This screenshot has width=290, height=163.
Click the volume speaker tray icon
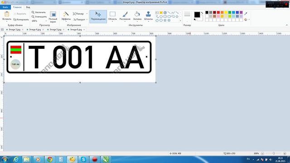pyautogui.click(x=271, y=160)
